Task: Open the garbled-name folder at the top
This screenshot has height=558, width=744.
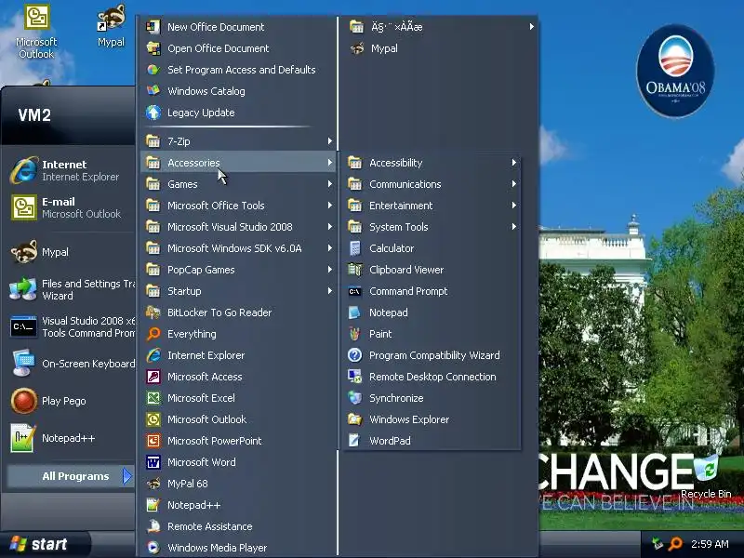Action: 441,27
